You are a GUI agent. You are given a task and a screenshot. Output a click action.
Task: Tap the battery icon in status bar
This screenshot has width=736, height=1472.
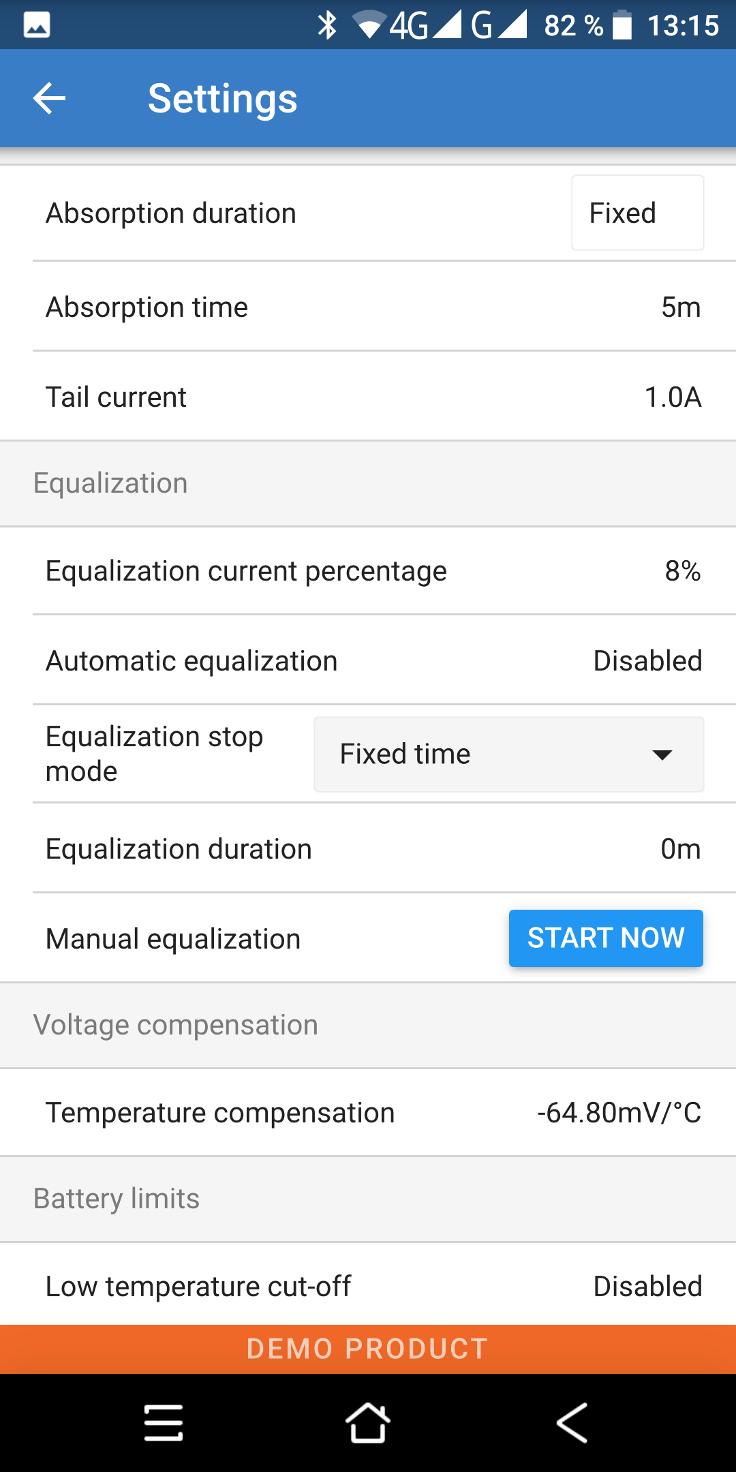[622, 25]
